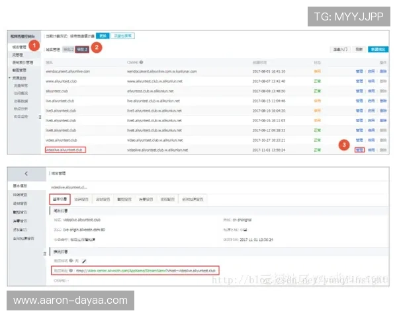Open domain management in the upper sidebar
The image size is (397, 317).
pyautogui.click(x=19, y=48)
